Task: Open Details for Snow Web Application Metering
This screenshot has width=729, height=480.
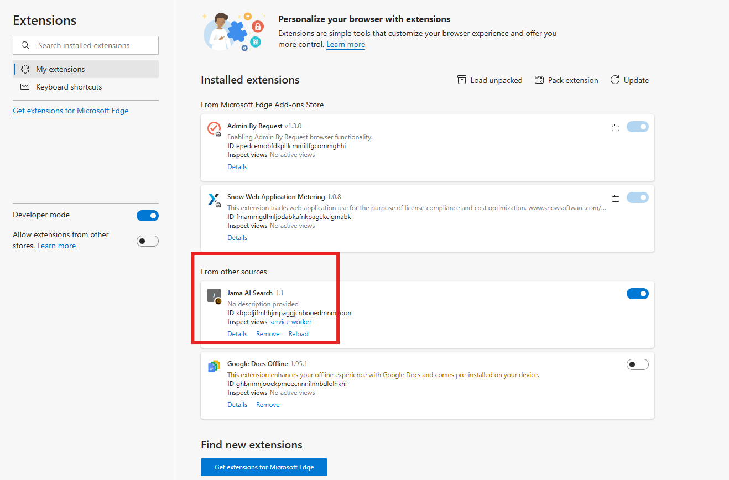Action: coord(237,237)
